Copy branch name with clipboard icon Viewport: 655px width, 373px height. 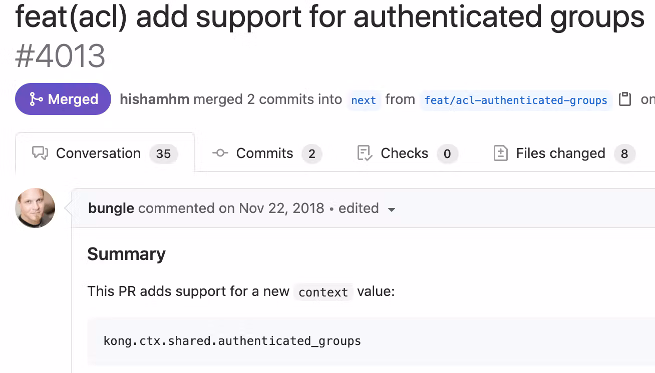pyautogui.click(x=625, y=99)
